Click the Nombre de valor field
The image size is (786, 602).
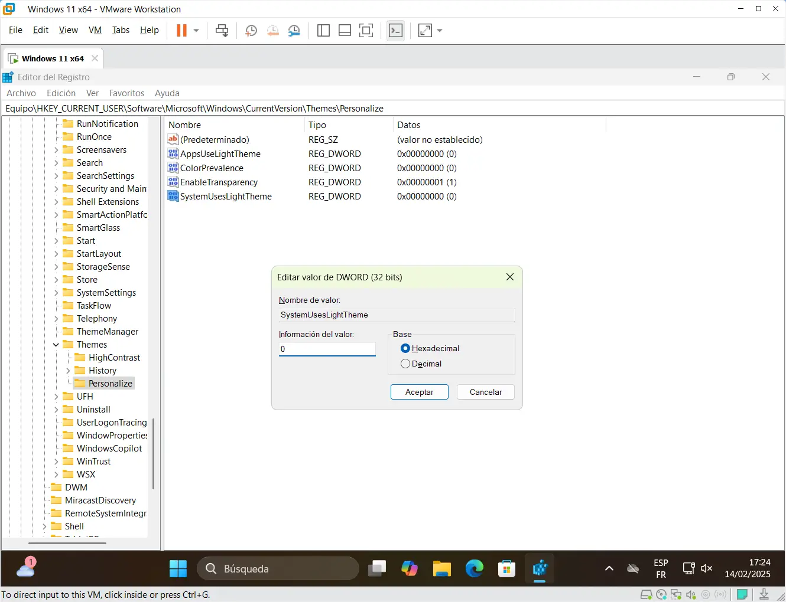(x=397, y=315)
